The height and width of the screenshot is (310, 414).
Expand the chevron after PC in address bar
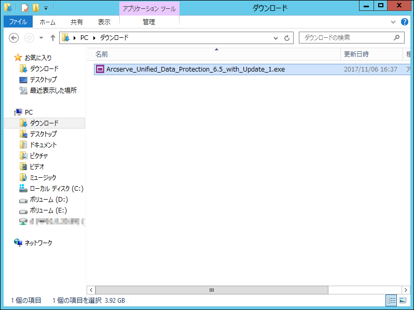point(94,38)
